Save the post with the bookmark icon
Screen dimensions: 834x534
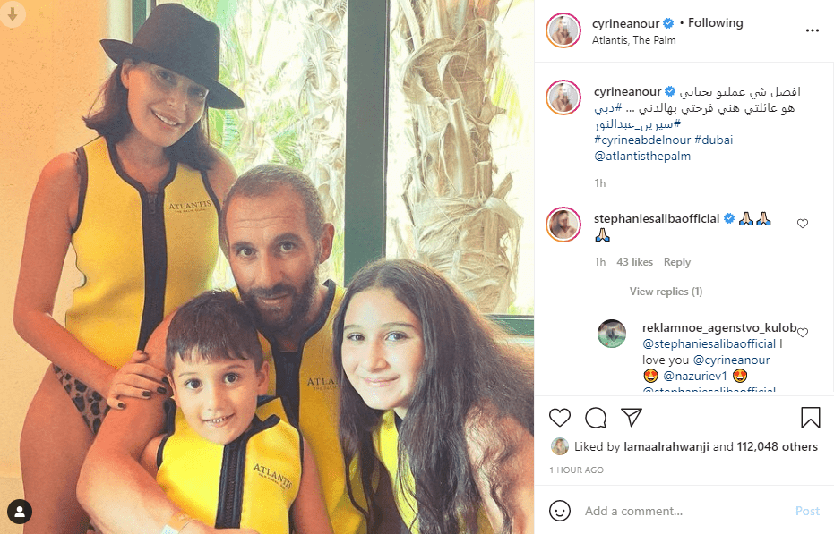[810, 418]
